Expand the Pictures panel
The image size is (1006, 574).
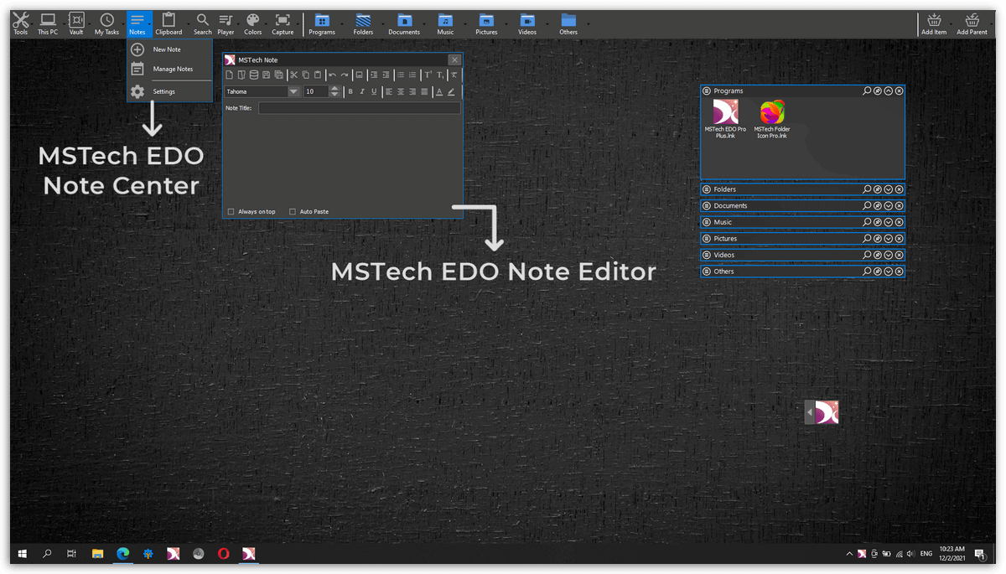(889, 239)
